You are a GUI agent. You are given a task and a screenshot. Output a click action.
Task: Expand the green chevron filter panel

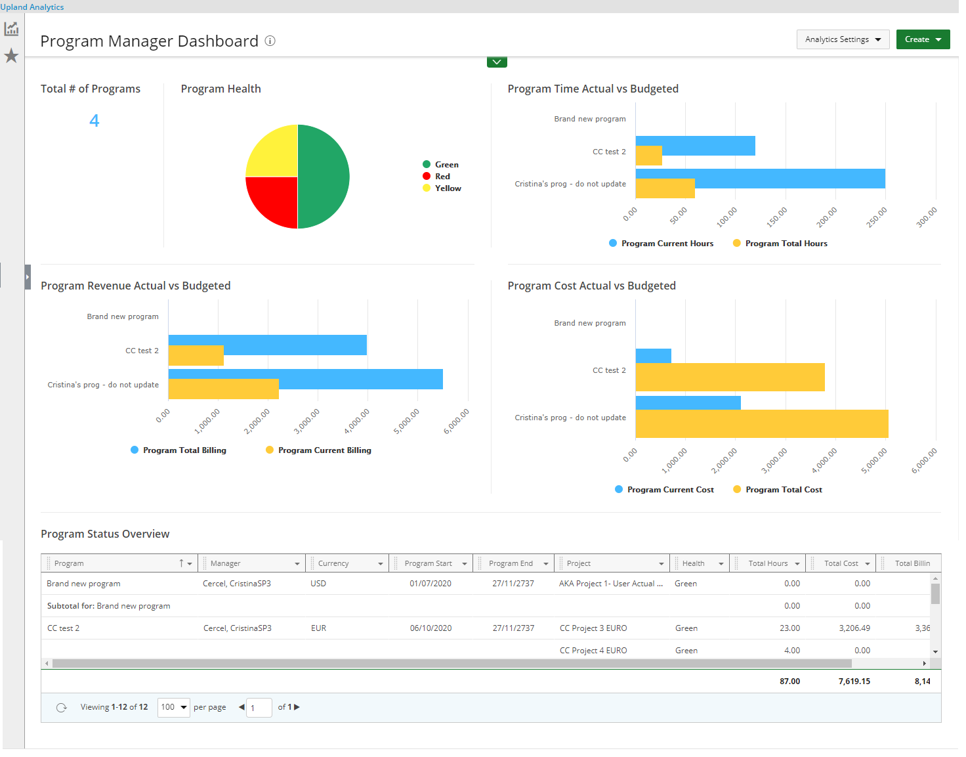(497, 62)
